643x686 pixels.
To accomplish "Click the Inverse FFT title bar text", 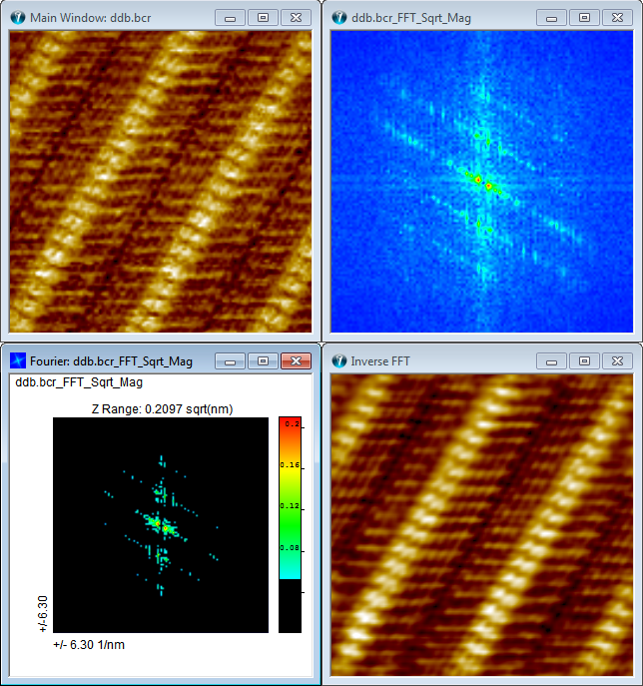I will (x=380, y=361).
